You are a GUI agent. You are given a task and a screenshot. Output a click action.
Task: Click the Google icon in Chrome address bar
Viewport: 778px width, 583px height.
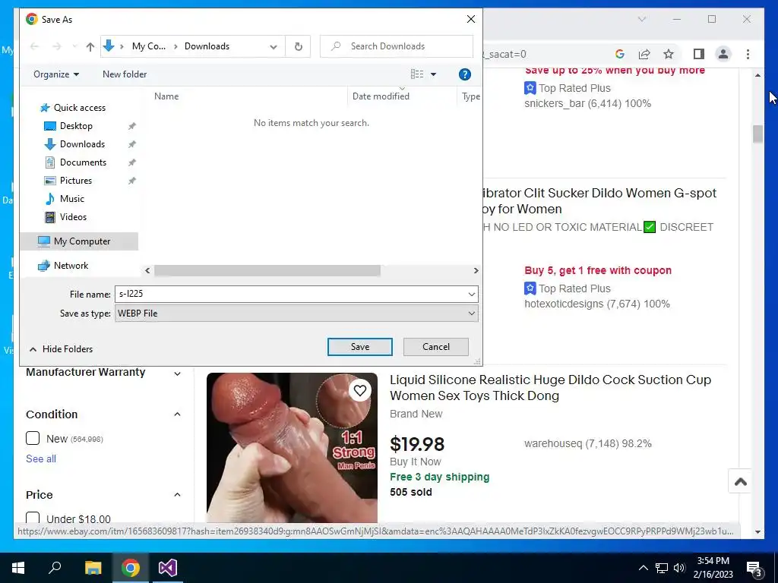619,54
